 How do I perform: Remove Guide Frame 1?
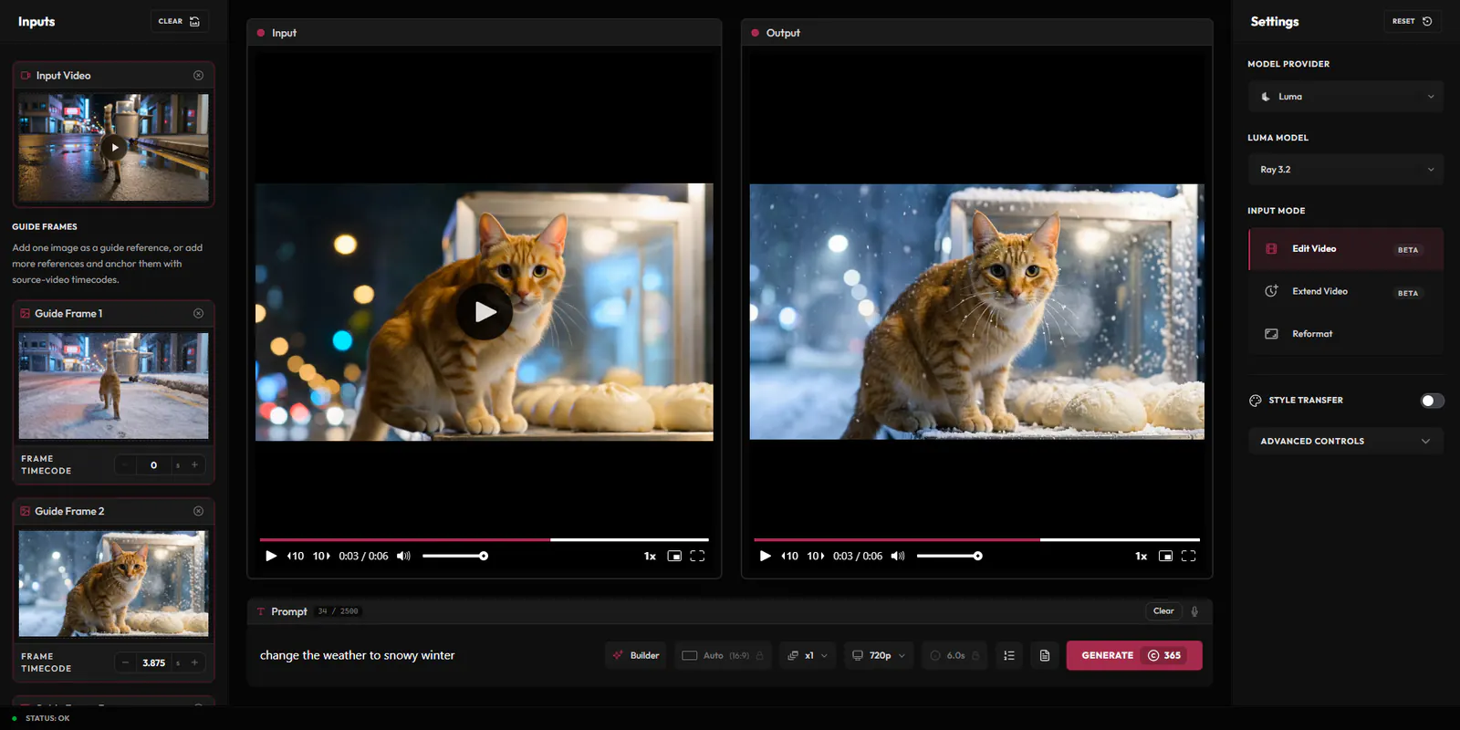198,313
